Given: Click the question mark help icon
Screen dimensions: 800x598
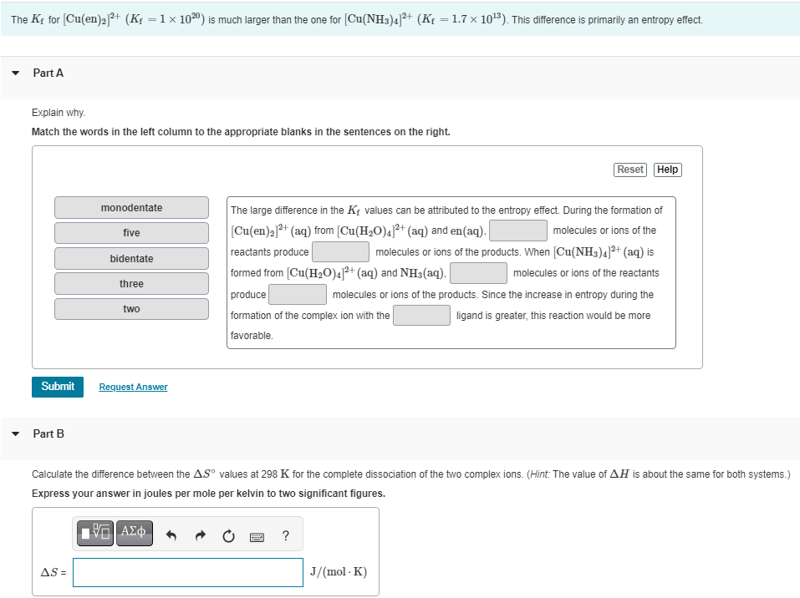Looking at the screenshot, I should [285, 535].
